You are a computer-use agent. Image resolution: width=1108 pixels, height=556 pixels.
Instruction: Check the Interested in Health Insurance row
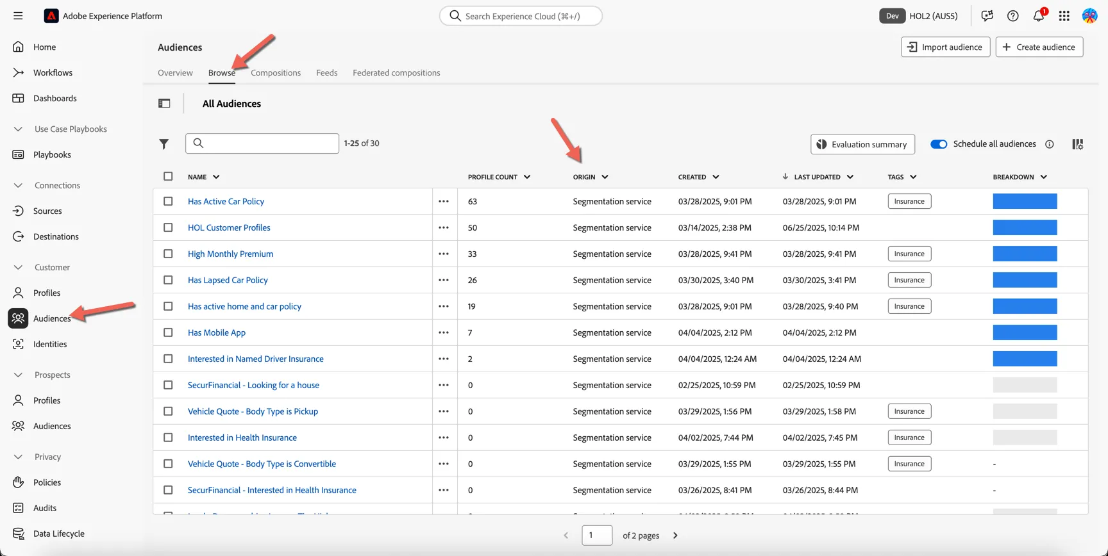pos(168,437)
